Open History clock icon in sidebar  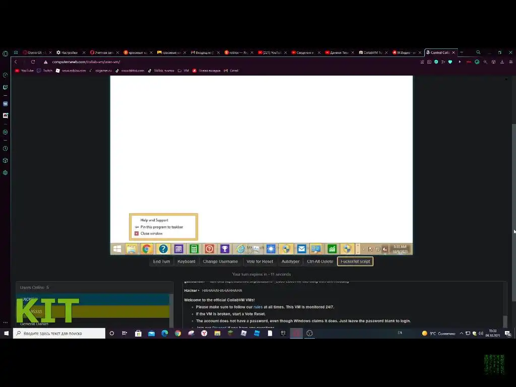click(x=5, y=149)
